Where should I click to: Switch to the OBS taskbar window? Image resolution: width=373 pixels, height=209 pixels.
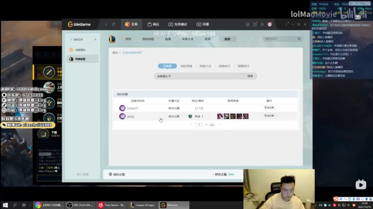[x=80, y=205]
